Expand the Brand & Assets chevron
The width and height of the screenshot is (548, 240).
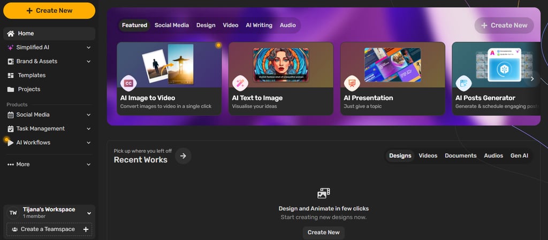[89, 61]
